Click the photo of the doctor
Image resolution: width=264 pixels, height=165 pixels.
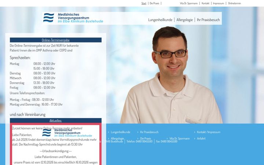tap(171, 75)
